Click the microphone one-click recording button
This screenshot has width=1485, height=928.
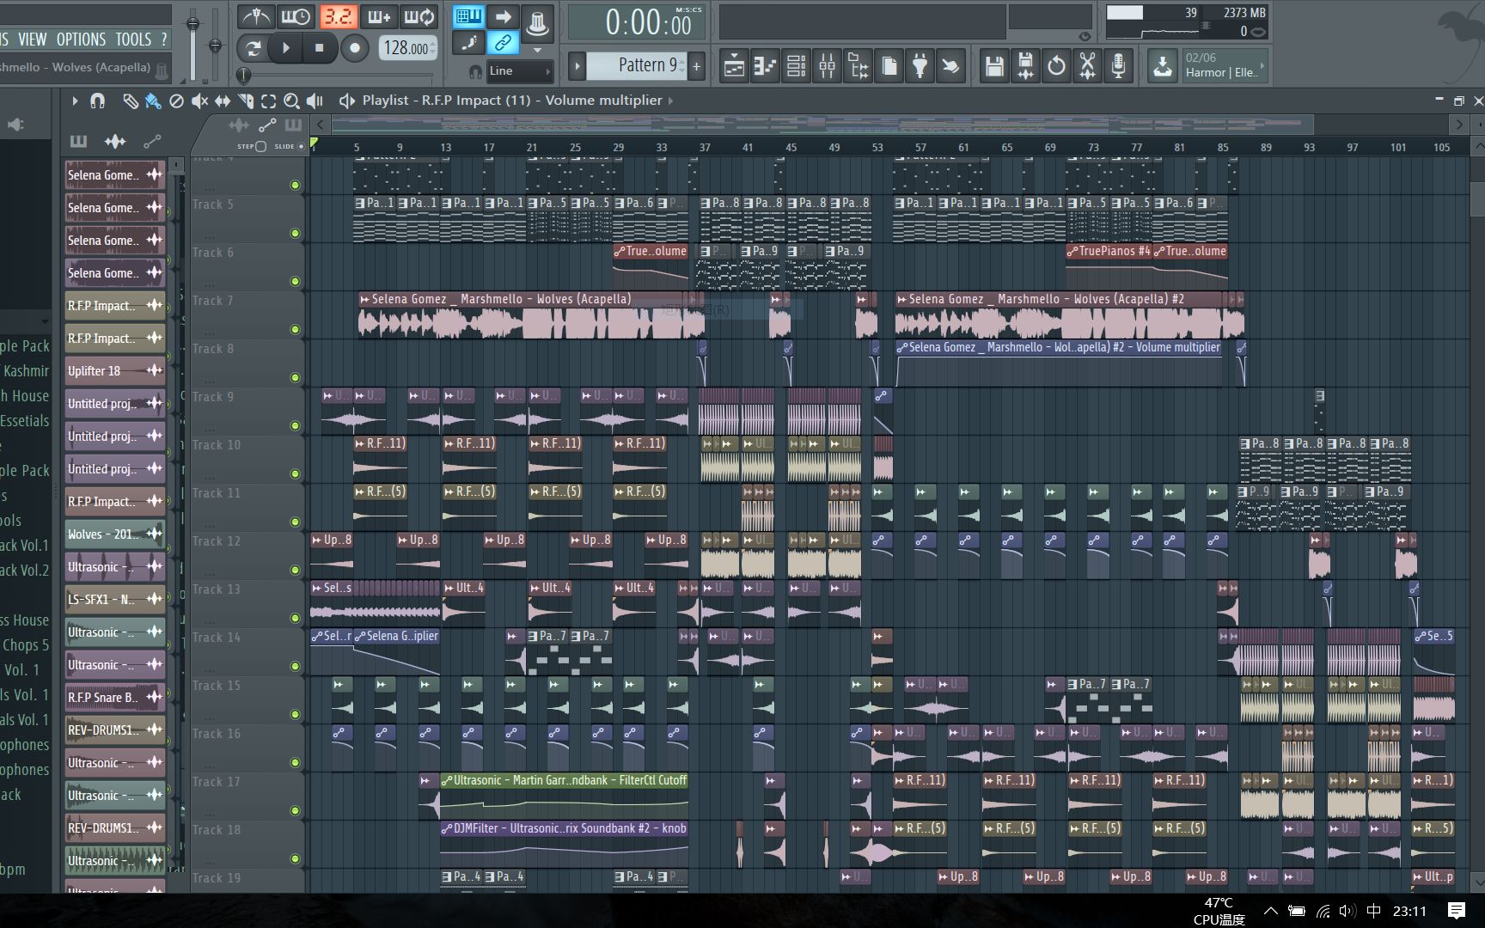[x=1118, y=66]
